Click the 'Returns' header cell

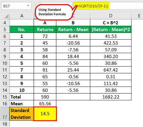[x=45, y=29]
